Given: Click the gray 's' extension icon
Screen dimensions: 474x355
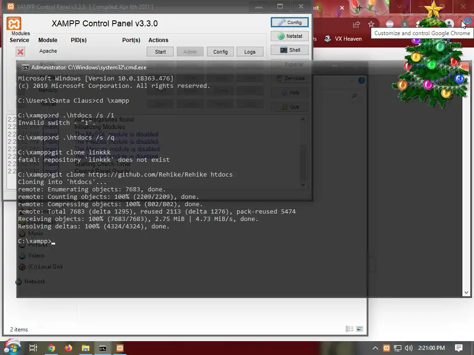Looking at the screenshot, I should click(x=405, y=24).
